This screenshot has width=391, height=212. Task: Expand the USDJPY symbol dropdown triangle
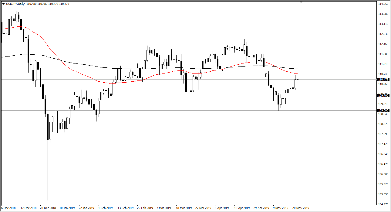[x=4, y=5]
